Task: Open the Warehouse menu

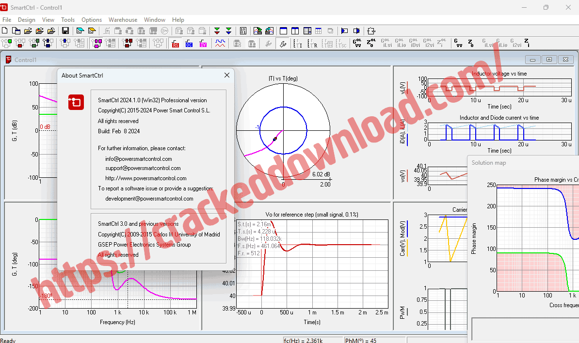Action: (123, 20)
